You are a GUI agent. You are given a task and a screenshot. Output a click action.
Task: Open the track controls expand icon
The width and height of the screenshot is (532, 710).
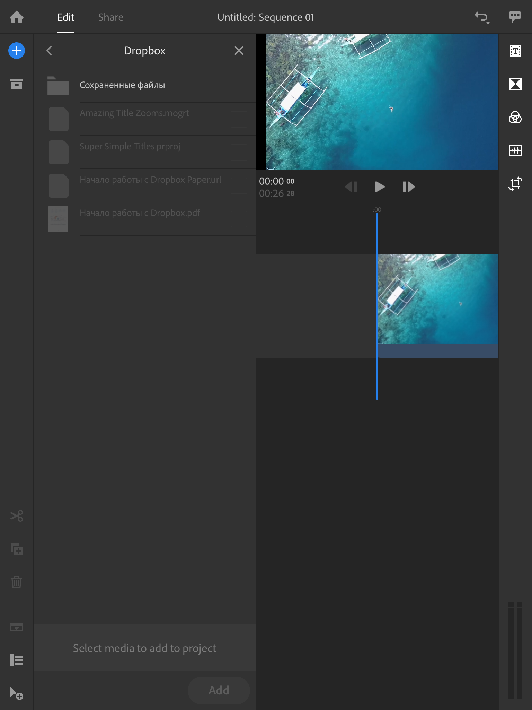(17, 627)
